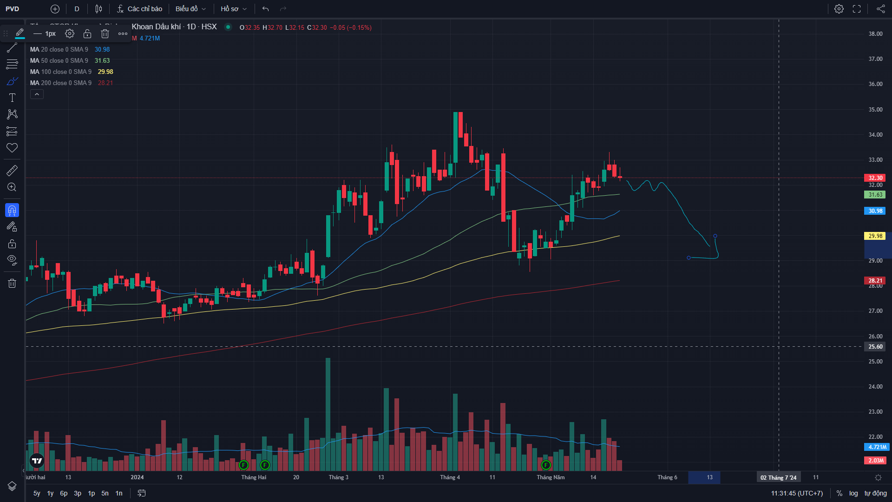Click the tự động auto scale button
Screen dimensions: 892x502
875,493
